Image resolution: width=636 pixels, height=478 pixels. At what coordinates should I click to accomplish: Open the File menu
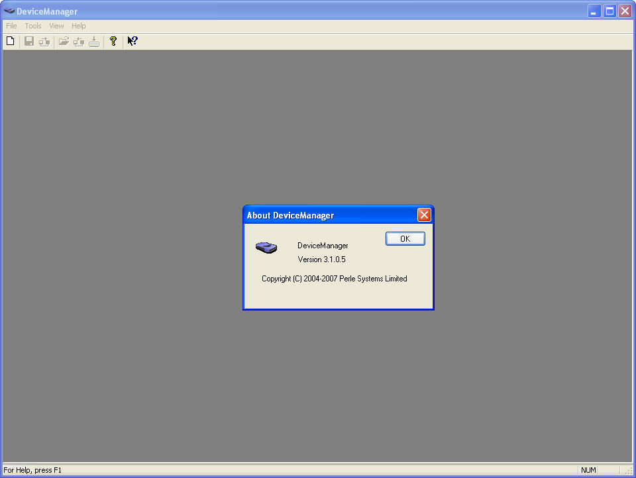(11, 26)
